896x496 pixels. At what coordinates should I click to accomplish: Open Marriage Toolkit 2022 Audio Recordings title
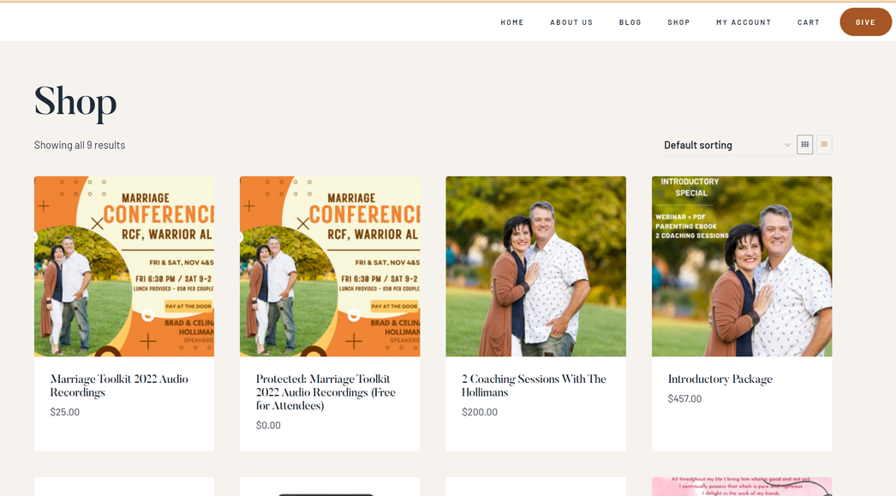[x=119, y=385]
